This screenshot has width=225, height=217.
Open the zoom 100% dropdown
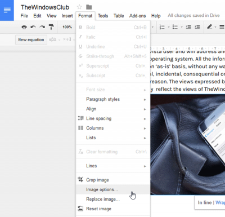tap(67, 27)
